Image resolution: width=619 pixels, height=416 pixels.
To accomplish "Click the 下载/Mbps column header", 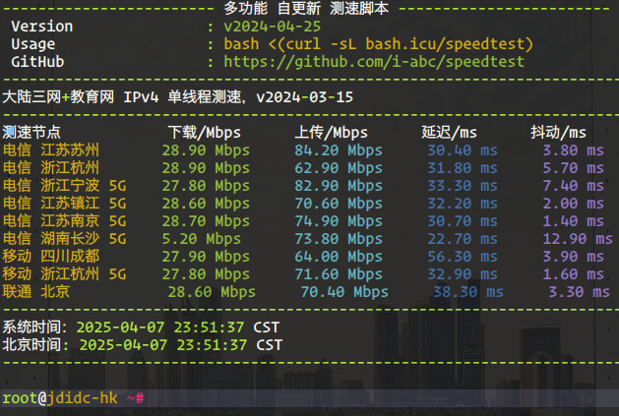I will [202, 133].
